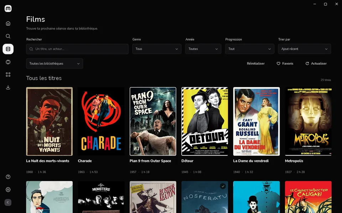Viewport: 342px width, 213px height.
Task: Open settings gear in the sidebar
Action: tap(8, 190)
